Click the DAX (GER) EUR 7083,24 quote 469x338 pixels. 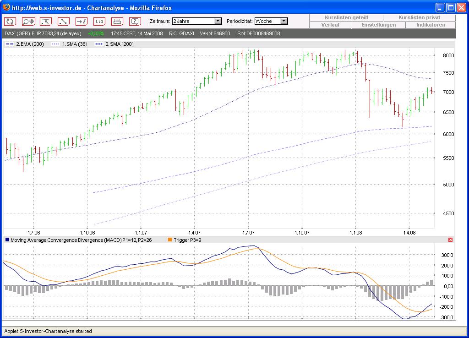click(x=43, y=33)
